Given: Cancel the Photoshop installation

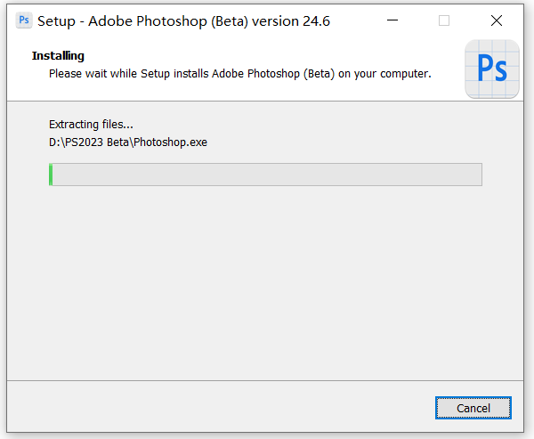Looking at the screenshot, I should click(473, 408).
